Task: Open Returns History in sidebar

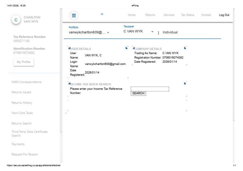Action: [22, 103]
